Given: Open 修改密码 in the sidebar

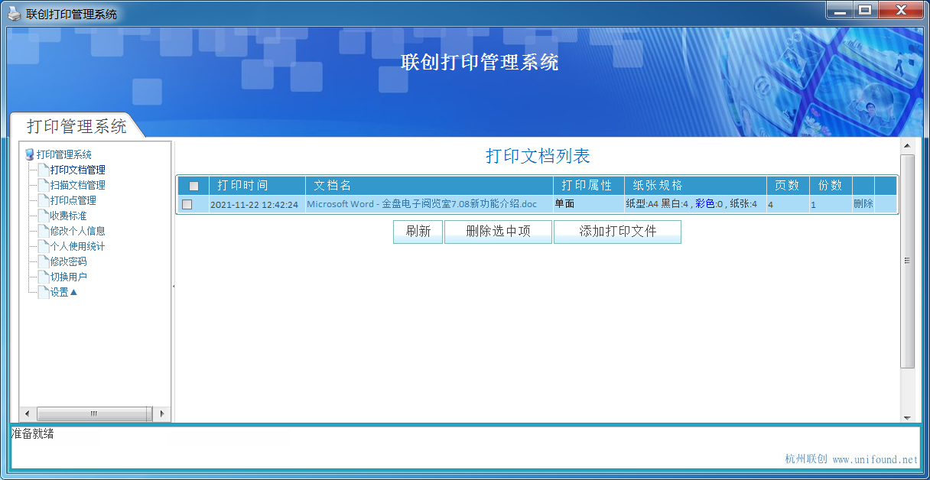Looking at the screenshot, I should [68, 261].
